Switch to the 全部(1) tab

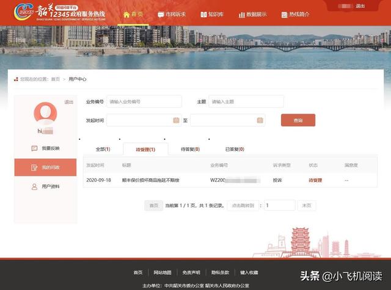coord(103,149)
